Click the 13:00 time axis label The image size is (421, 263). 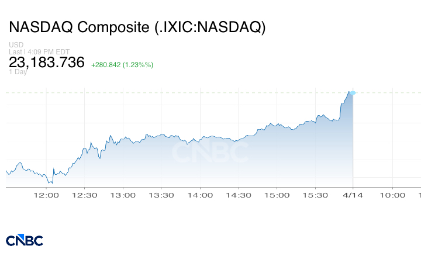123,195
